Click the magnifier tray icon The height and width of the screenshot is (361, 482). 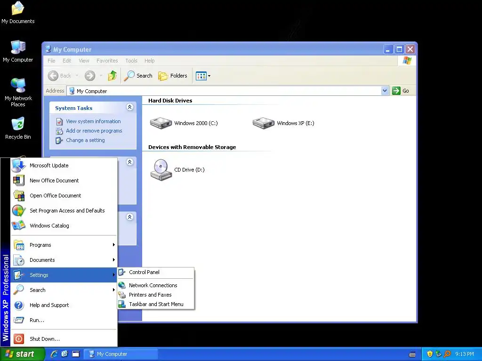(447, 354)
